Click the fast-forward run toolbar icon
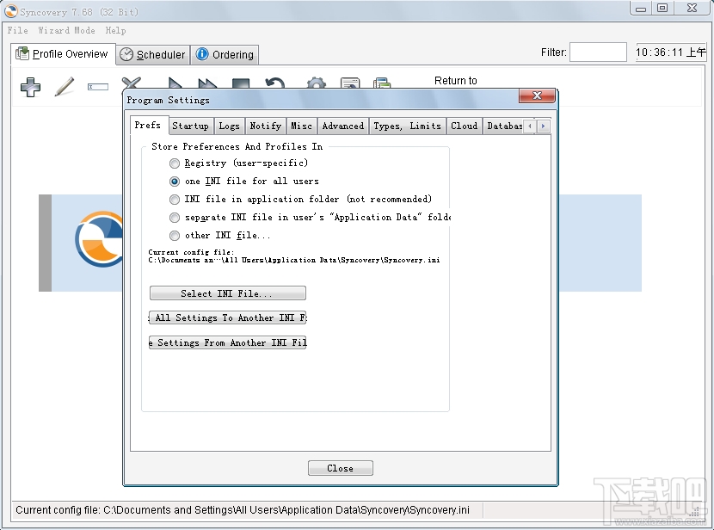The image size is (714, 530). (x=207, y=83)
